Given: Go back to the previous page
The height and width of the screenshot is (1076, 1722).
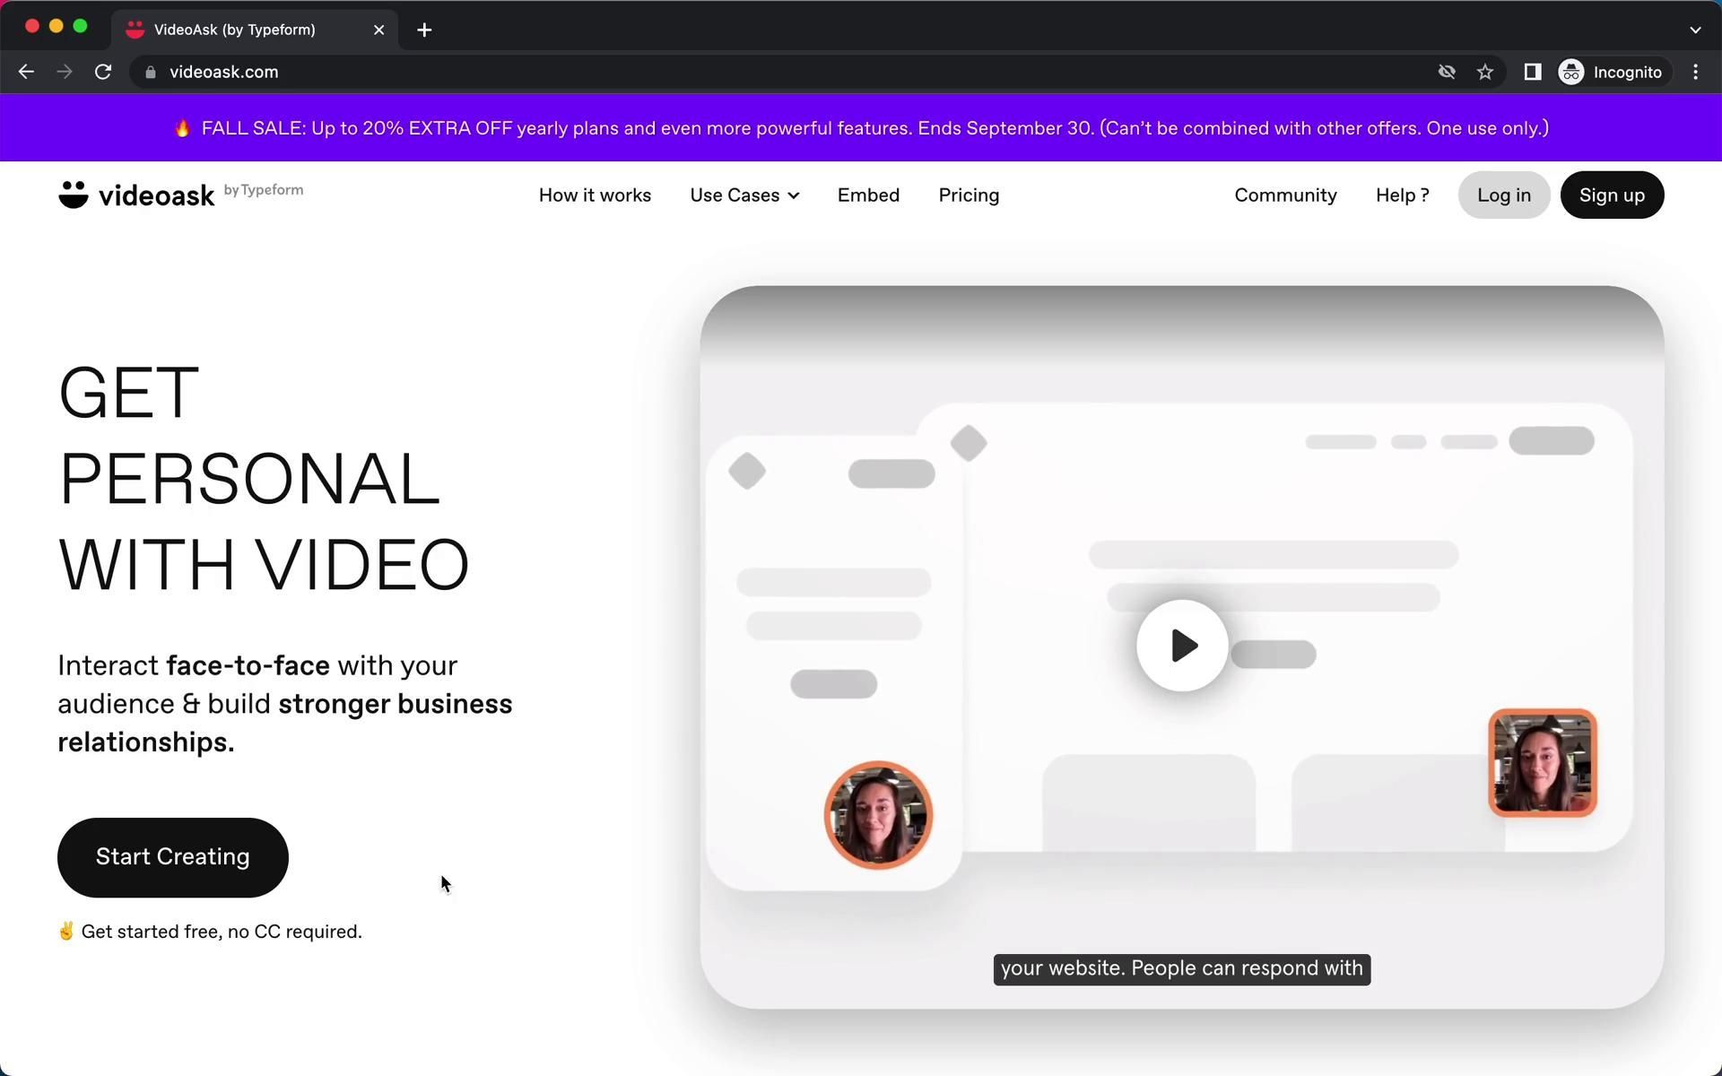Looking at the screenshot, I should pos(26,72).
